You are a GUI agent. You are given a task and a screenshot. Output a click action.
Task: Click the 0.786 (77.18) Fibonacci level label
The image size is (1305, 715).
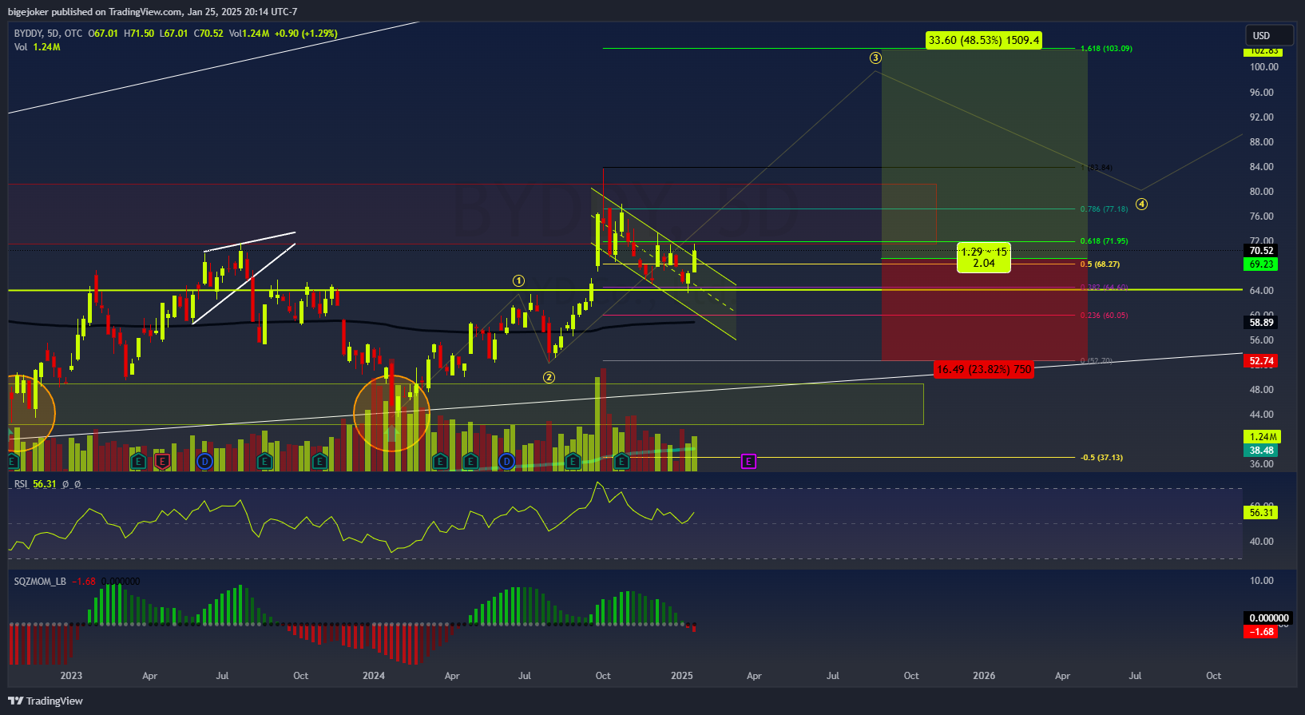(x=1104, y=209)
